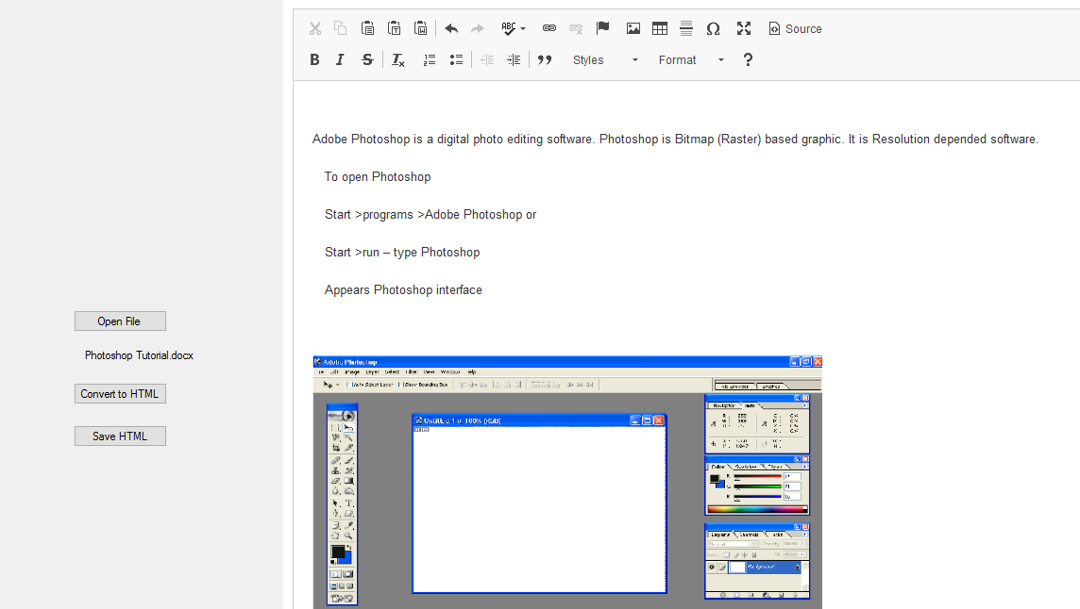Click the line "To open Photoshop"
The width and height of the screenshot is (1080, 609).
click(x=378, y=177)
